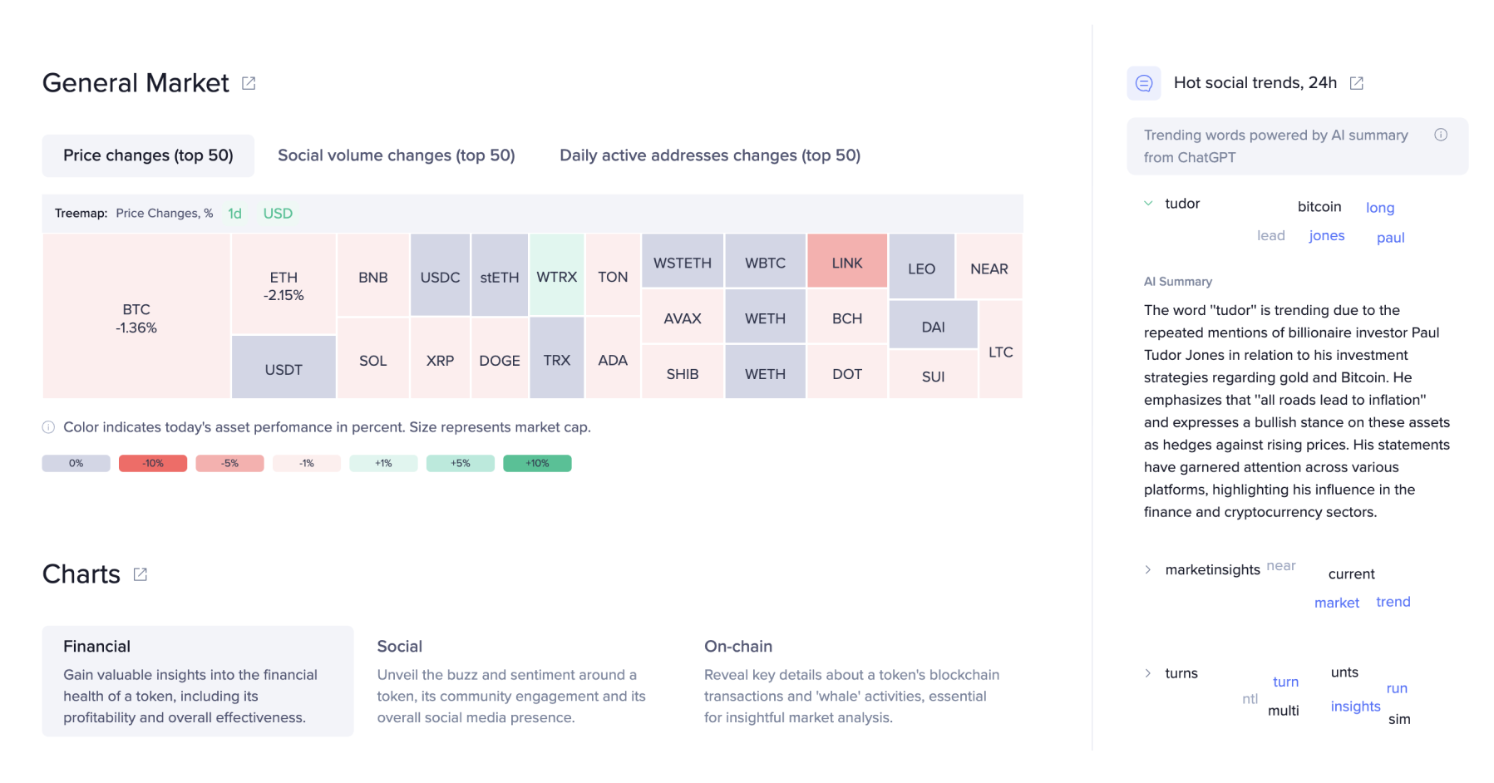Open Hot social trends external link icon
The image size is (1494, 783).
pos(1357,83)
